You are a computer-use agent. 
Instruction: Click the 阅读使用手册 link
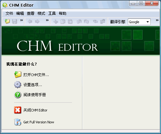point(34,95)
